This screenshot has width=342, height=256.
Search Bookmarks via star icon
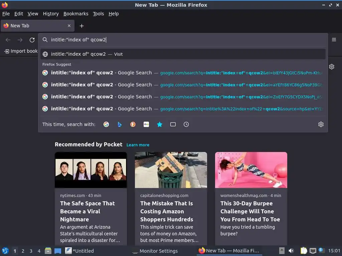pos(160,124)
